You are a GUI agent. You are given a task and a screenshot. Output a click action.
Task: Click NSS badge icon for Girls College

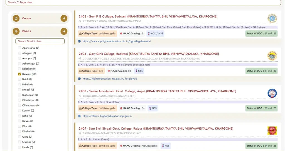coord(136,71)
